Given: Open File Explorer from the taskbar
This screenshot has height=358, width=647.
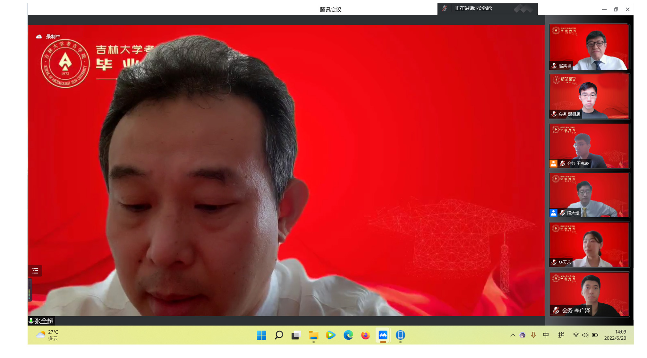Looking at the screenshot, I should coord(313,335).
